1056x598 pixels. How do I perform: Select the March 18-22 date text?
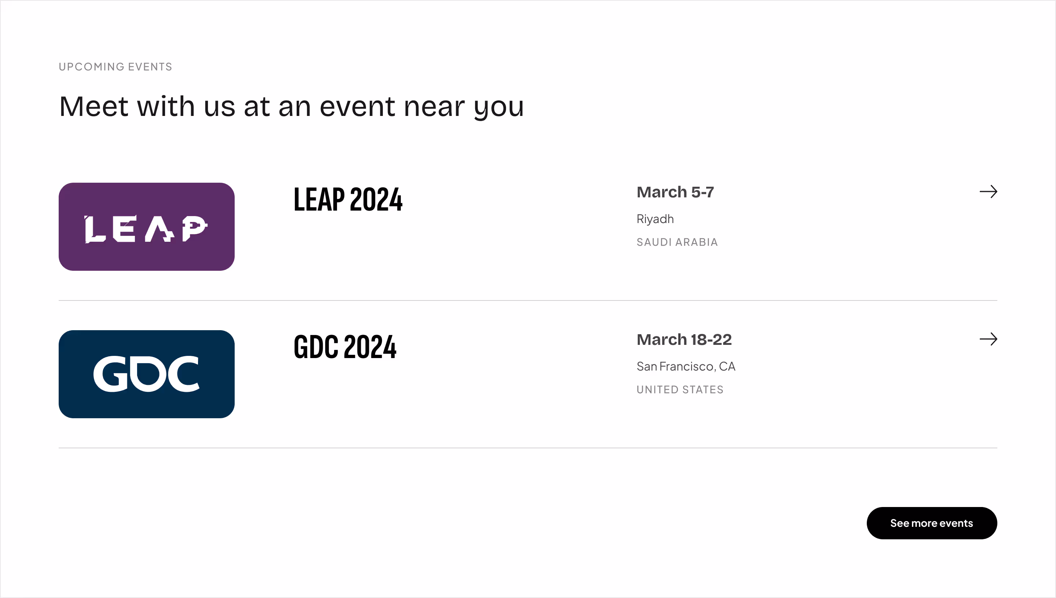684,340
